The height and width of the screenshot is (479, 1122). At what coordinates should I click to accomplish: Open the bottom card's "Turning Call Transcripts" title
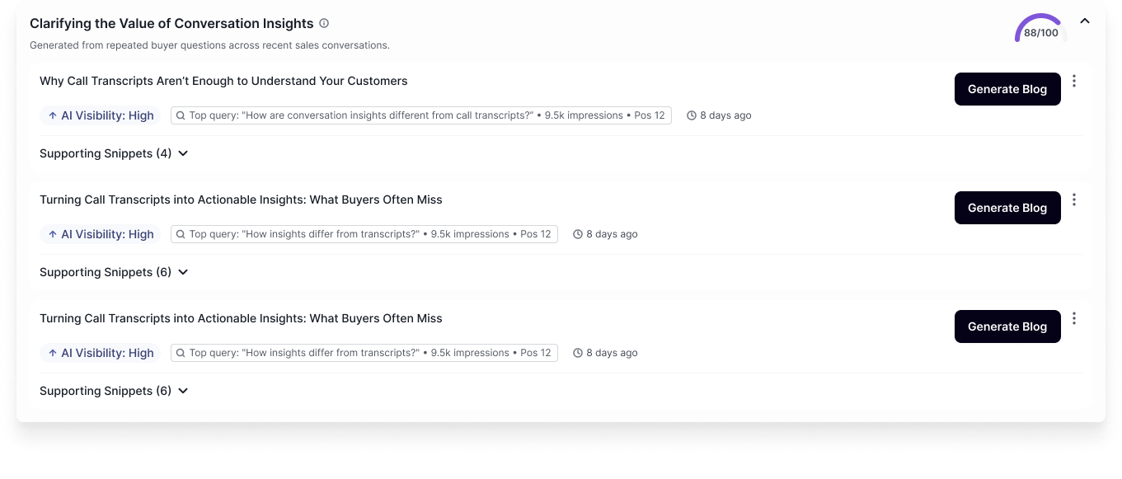(x=241, y=318)
